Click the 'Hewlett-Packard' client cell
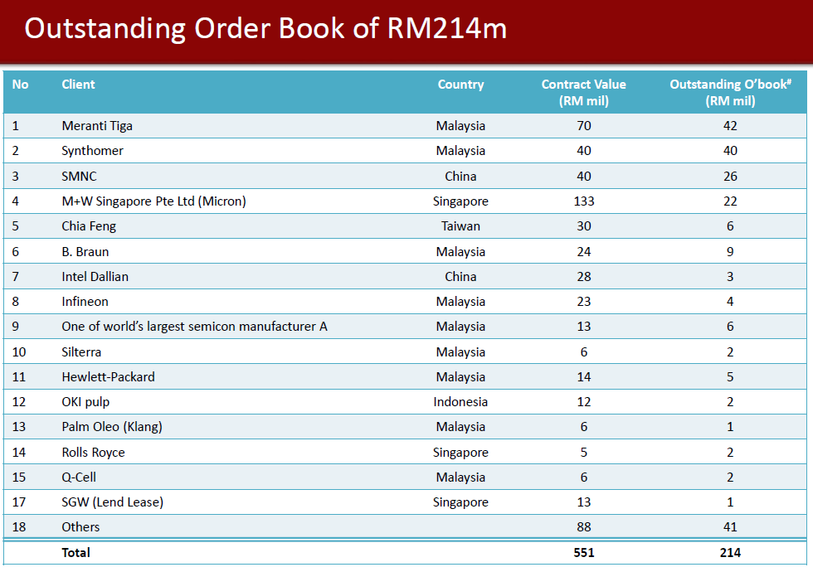 click(108, 376)
